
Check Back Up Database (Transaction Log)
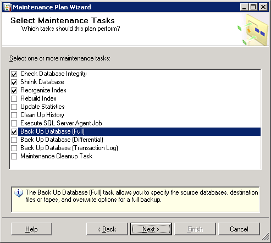[14, 148]
